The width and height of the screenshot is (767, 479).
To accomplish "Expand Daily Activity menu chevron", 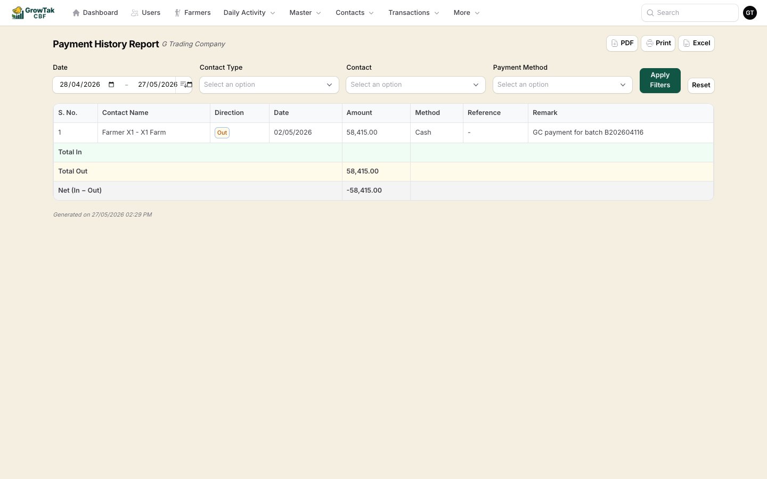I will click(x=273, y=13).
